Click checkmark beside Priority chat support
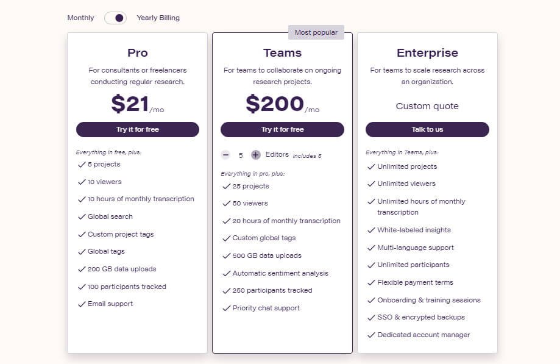560x364 pixels. tap(227, 309)
